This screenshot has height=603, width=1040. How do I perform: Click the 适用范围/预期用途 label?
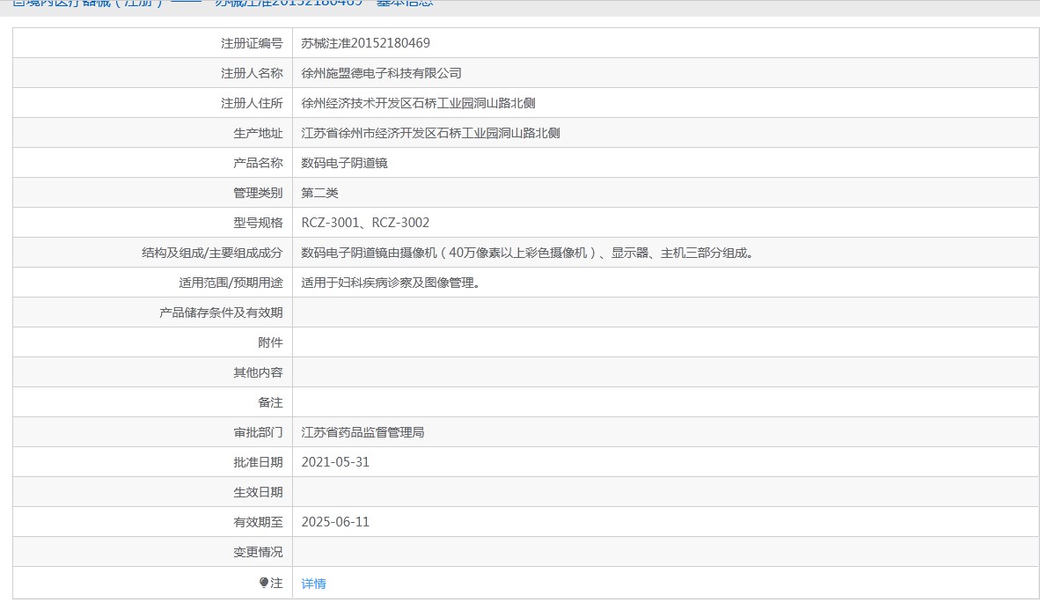(231, 283)
